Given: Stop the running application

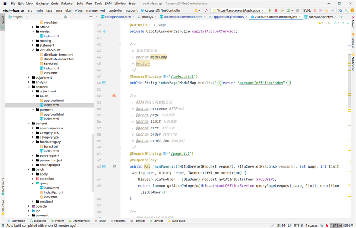Looking at the screenshot, I should [x=297, y=10].
